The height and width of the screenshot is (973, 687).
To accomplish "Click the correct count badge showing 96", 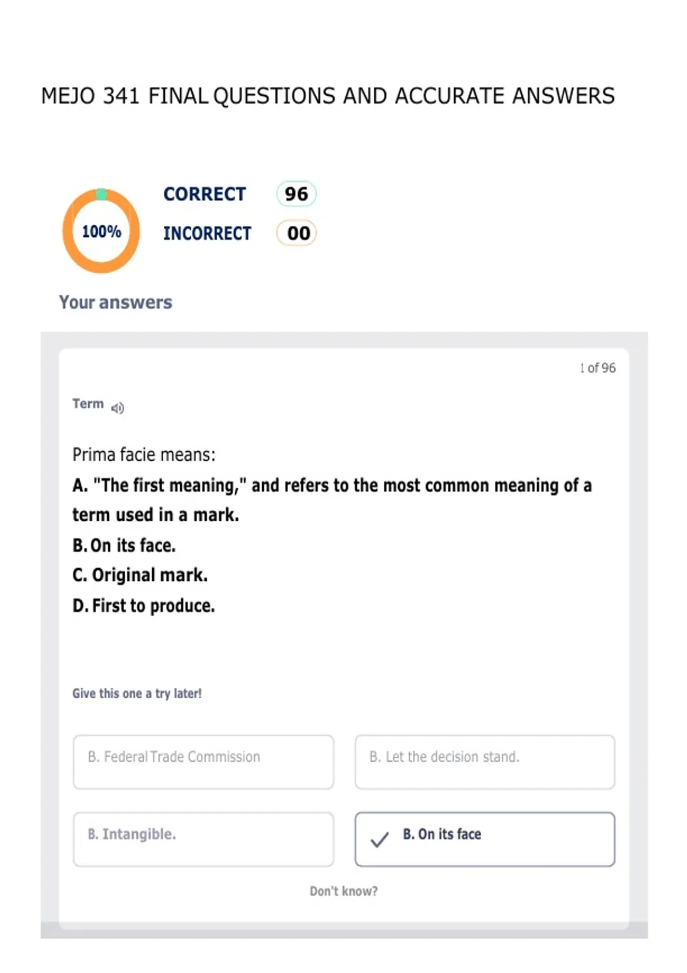I will [296, 193].
